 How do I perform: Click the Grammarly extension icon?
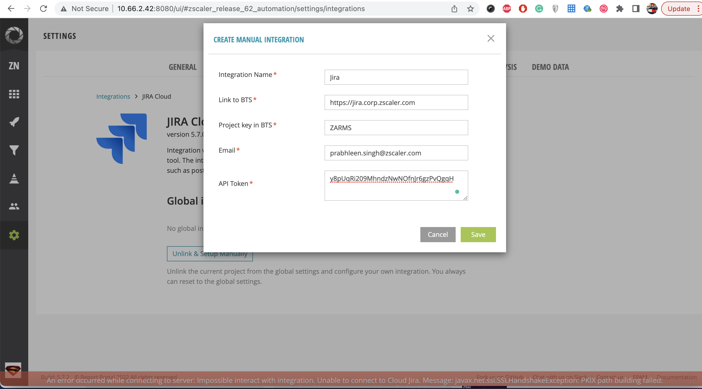[x=539, y=8]
